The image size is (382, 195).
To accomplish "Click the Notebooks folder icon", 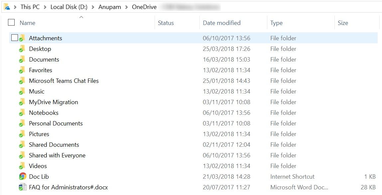I will 22,112.
